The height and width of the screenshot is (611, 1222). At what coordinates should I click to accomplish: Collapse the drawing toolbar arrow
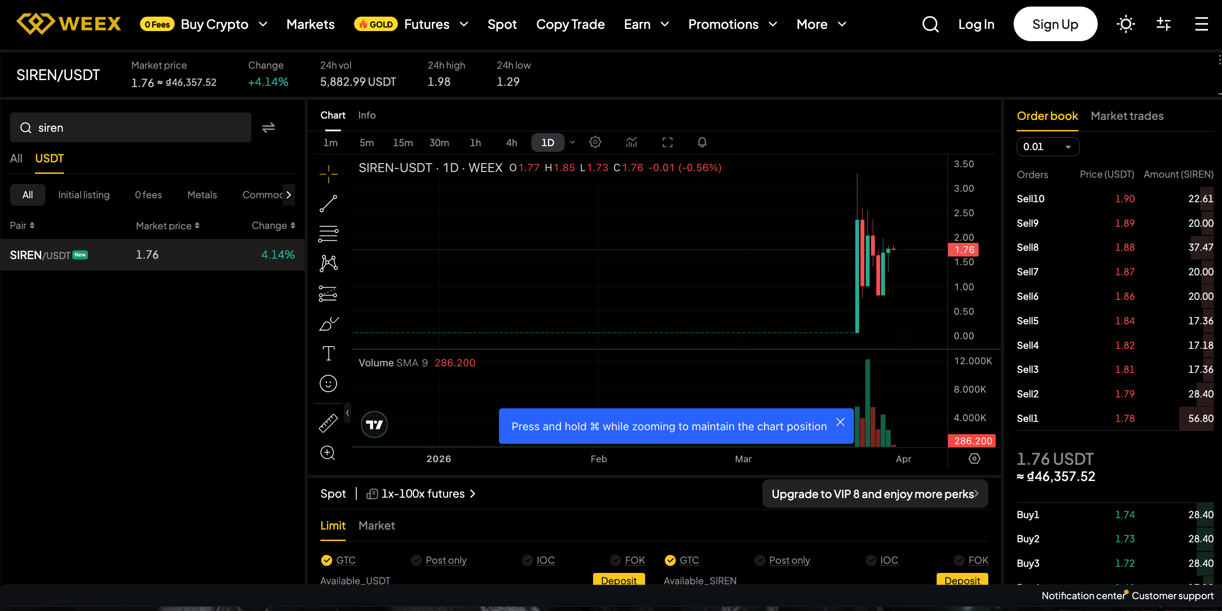click(348, 413)
